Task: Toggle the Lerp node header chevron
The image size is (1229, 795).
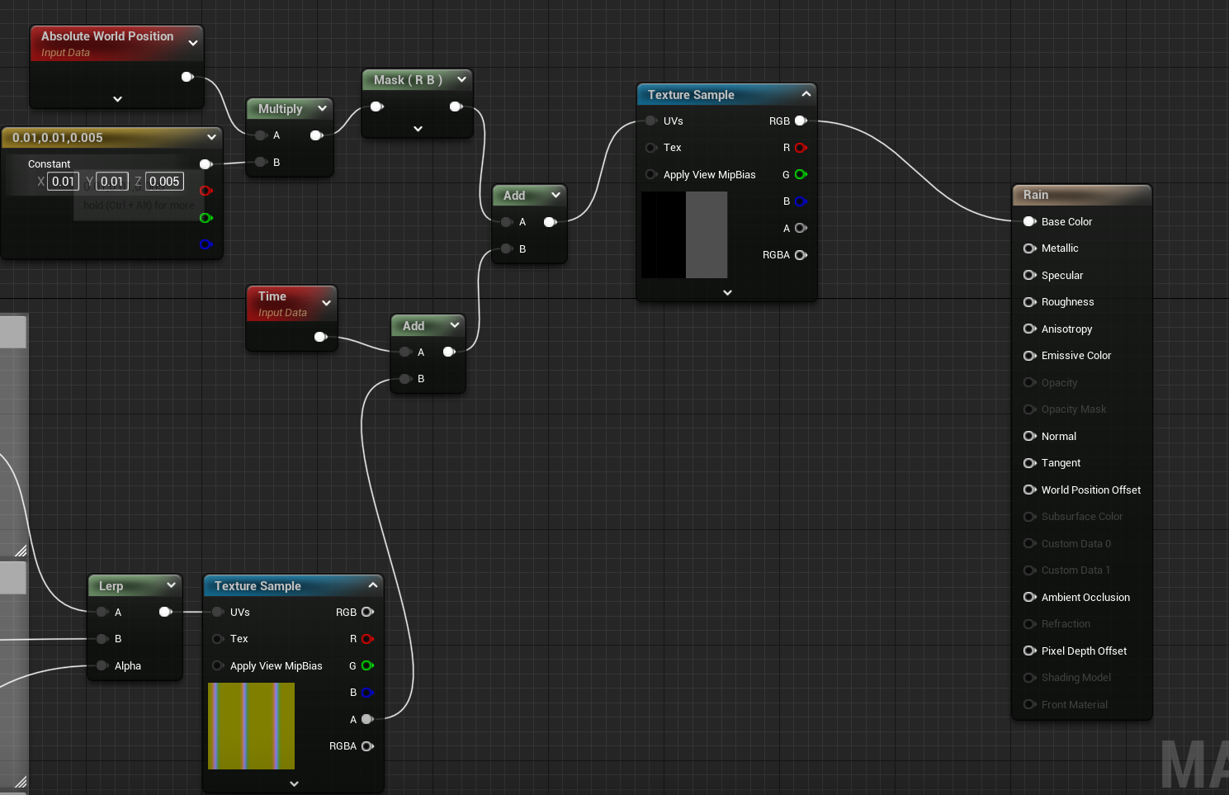Action: click(172, 585)
